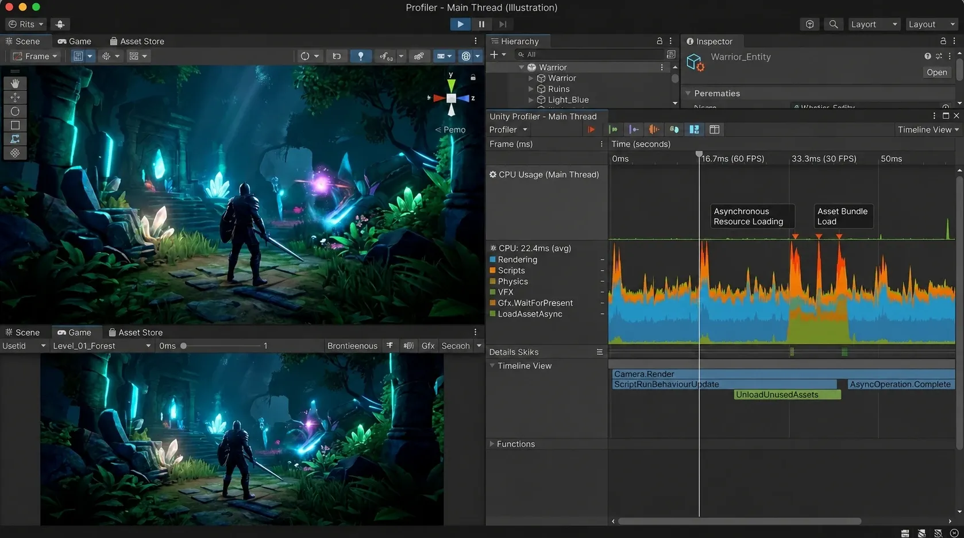Screen dimensions: 964x538
Task: Open the search icon in top bar
Action: (x=833, y=24)
